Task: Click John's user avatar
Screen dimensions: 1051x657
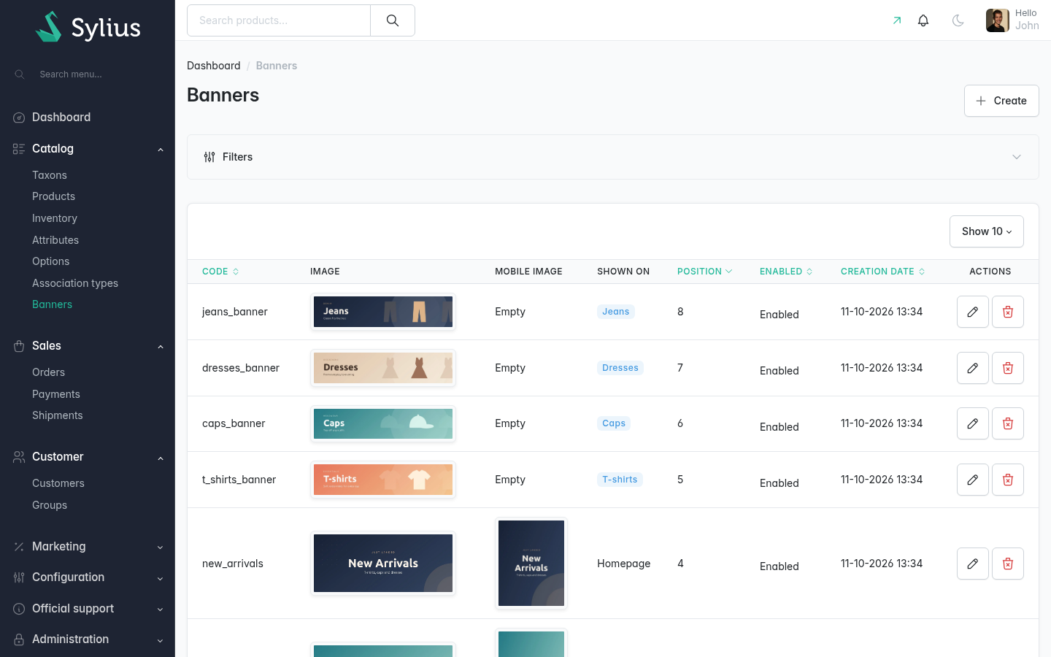Action: coord(998,20)
